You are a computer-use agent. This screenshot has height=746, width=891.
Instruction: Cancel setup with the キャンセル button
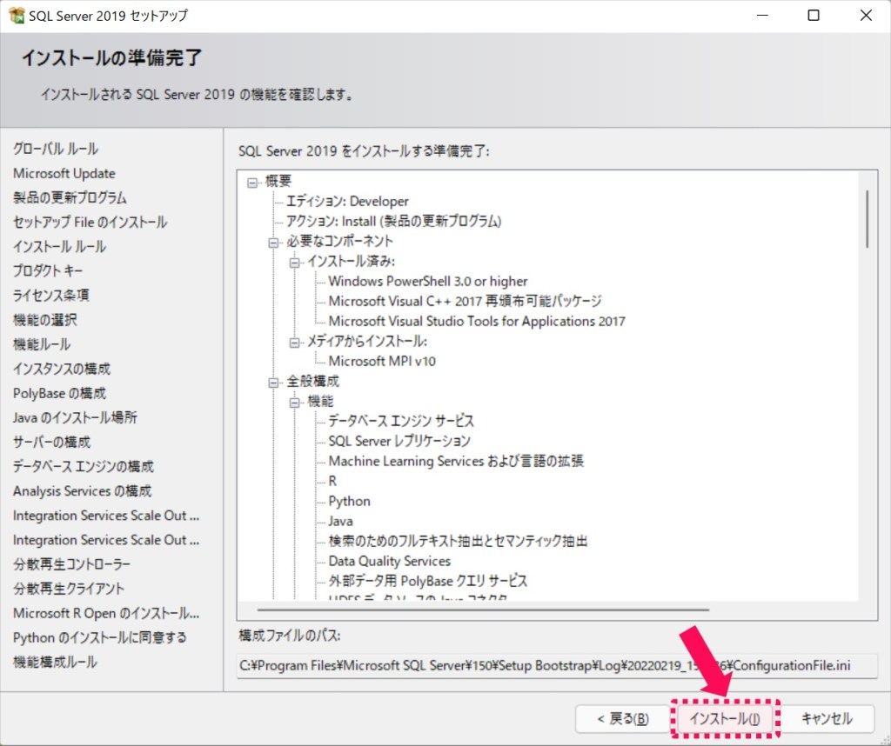click(827, 719)
